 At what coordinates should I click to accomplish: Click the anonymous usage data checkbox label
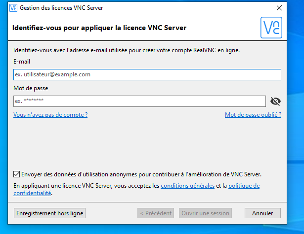coord(141,174)
